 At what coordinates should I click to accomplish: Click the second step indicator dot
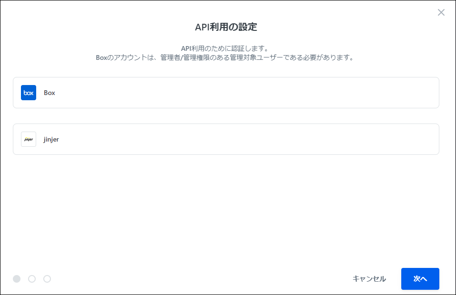31,279
